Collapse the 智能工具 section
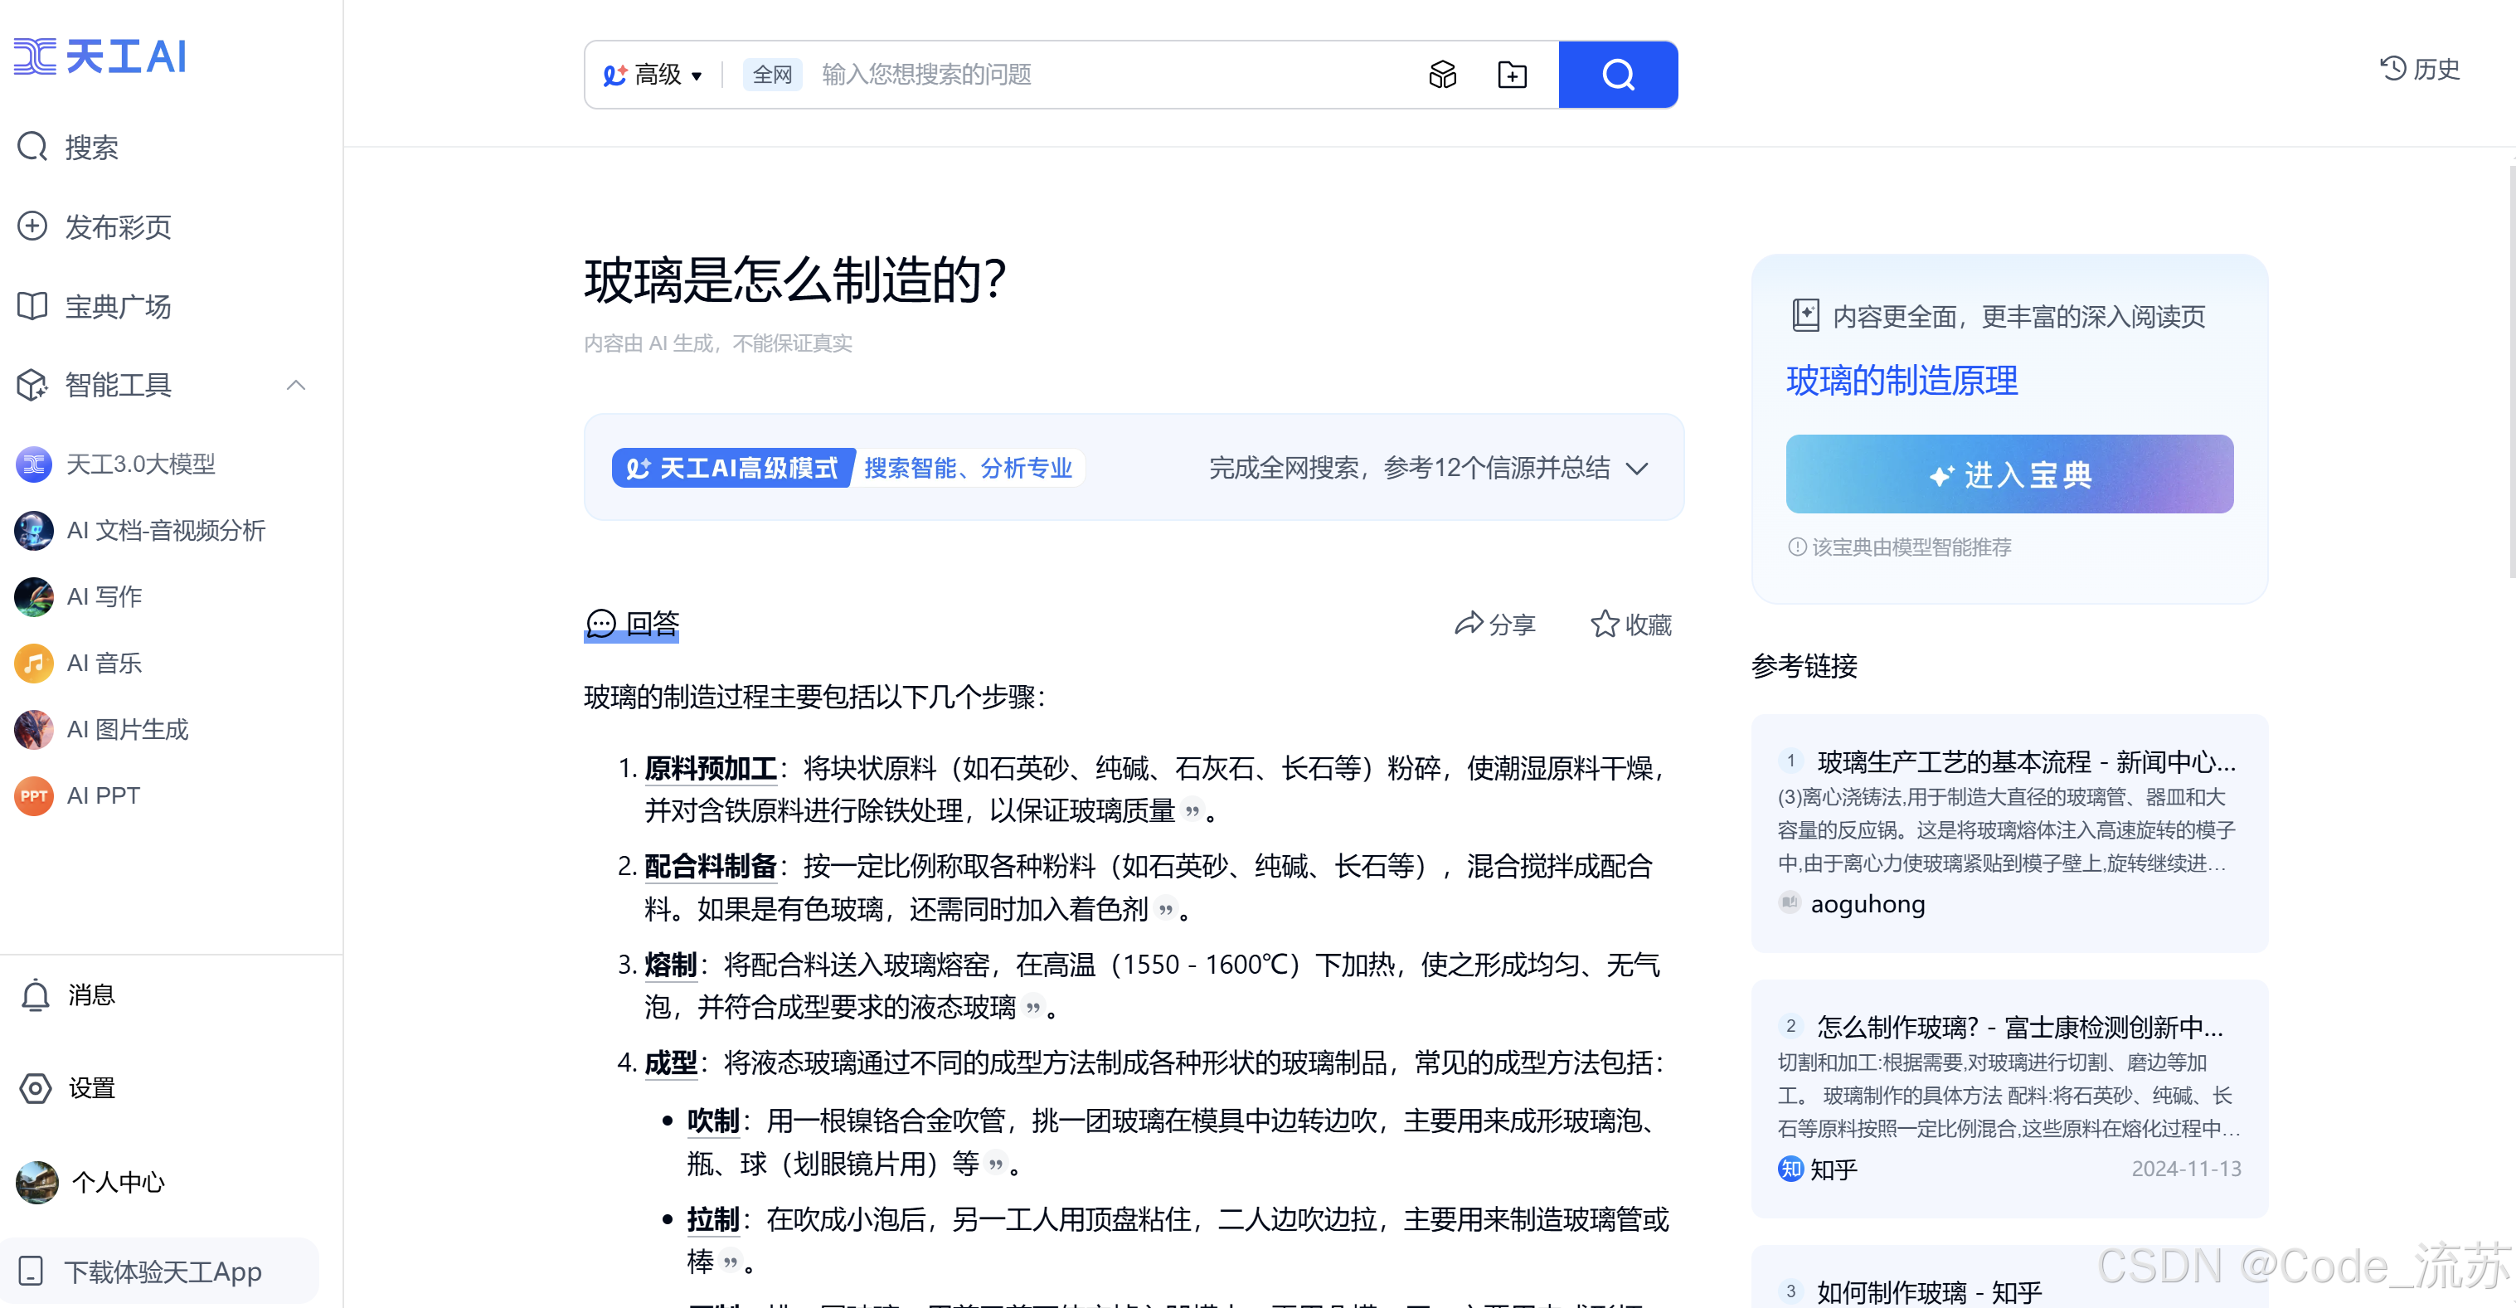The width and height of the screenshot is (2516, 1308). coord(296,385)
